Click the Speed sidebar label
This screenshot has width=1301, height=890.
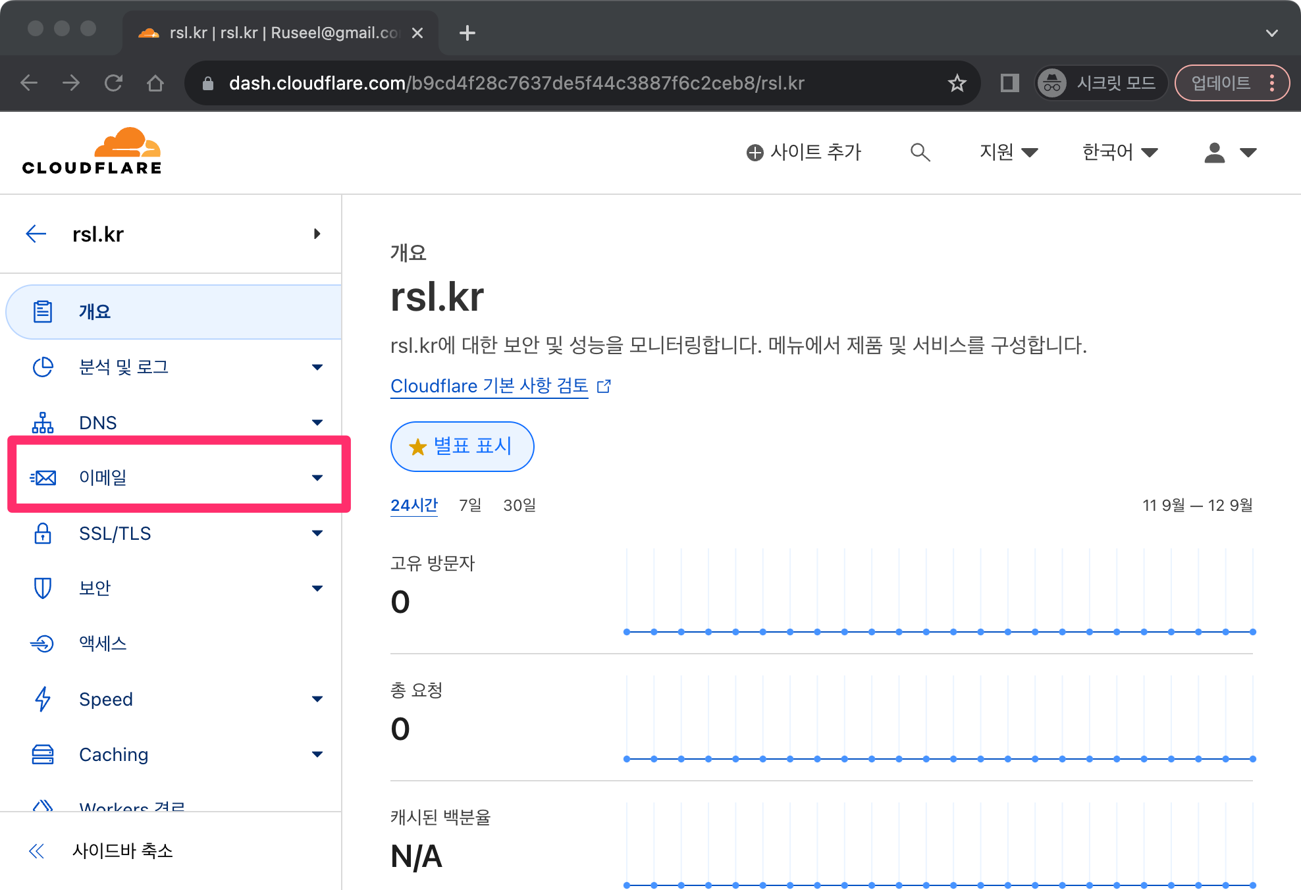point(106,699)
